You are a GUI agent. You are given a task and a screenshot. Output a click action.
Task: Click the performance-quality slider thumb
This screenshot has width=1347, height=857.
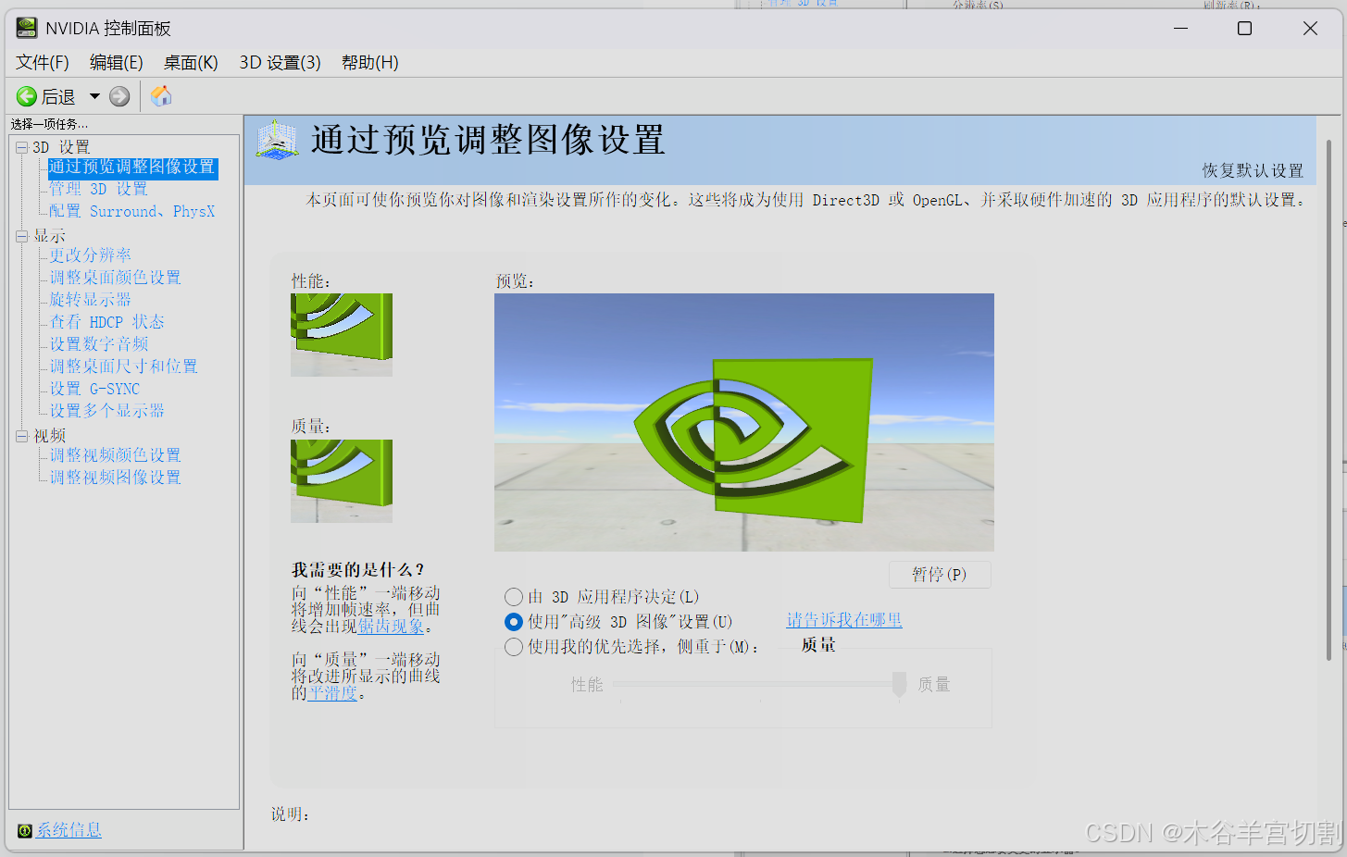coord(899,685)
